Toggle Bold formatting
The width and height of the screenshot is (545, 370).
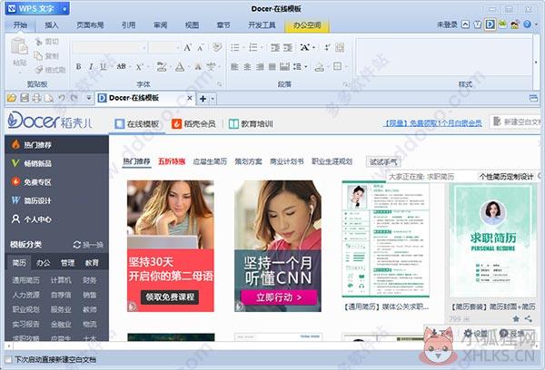[78, 66]
